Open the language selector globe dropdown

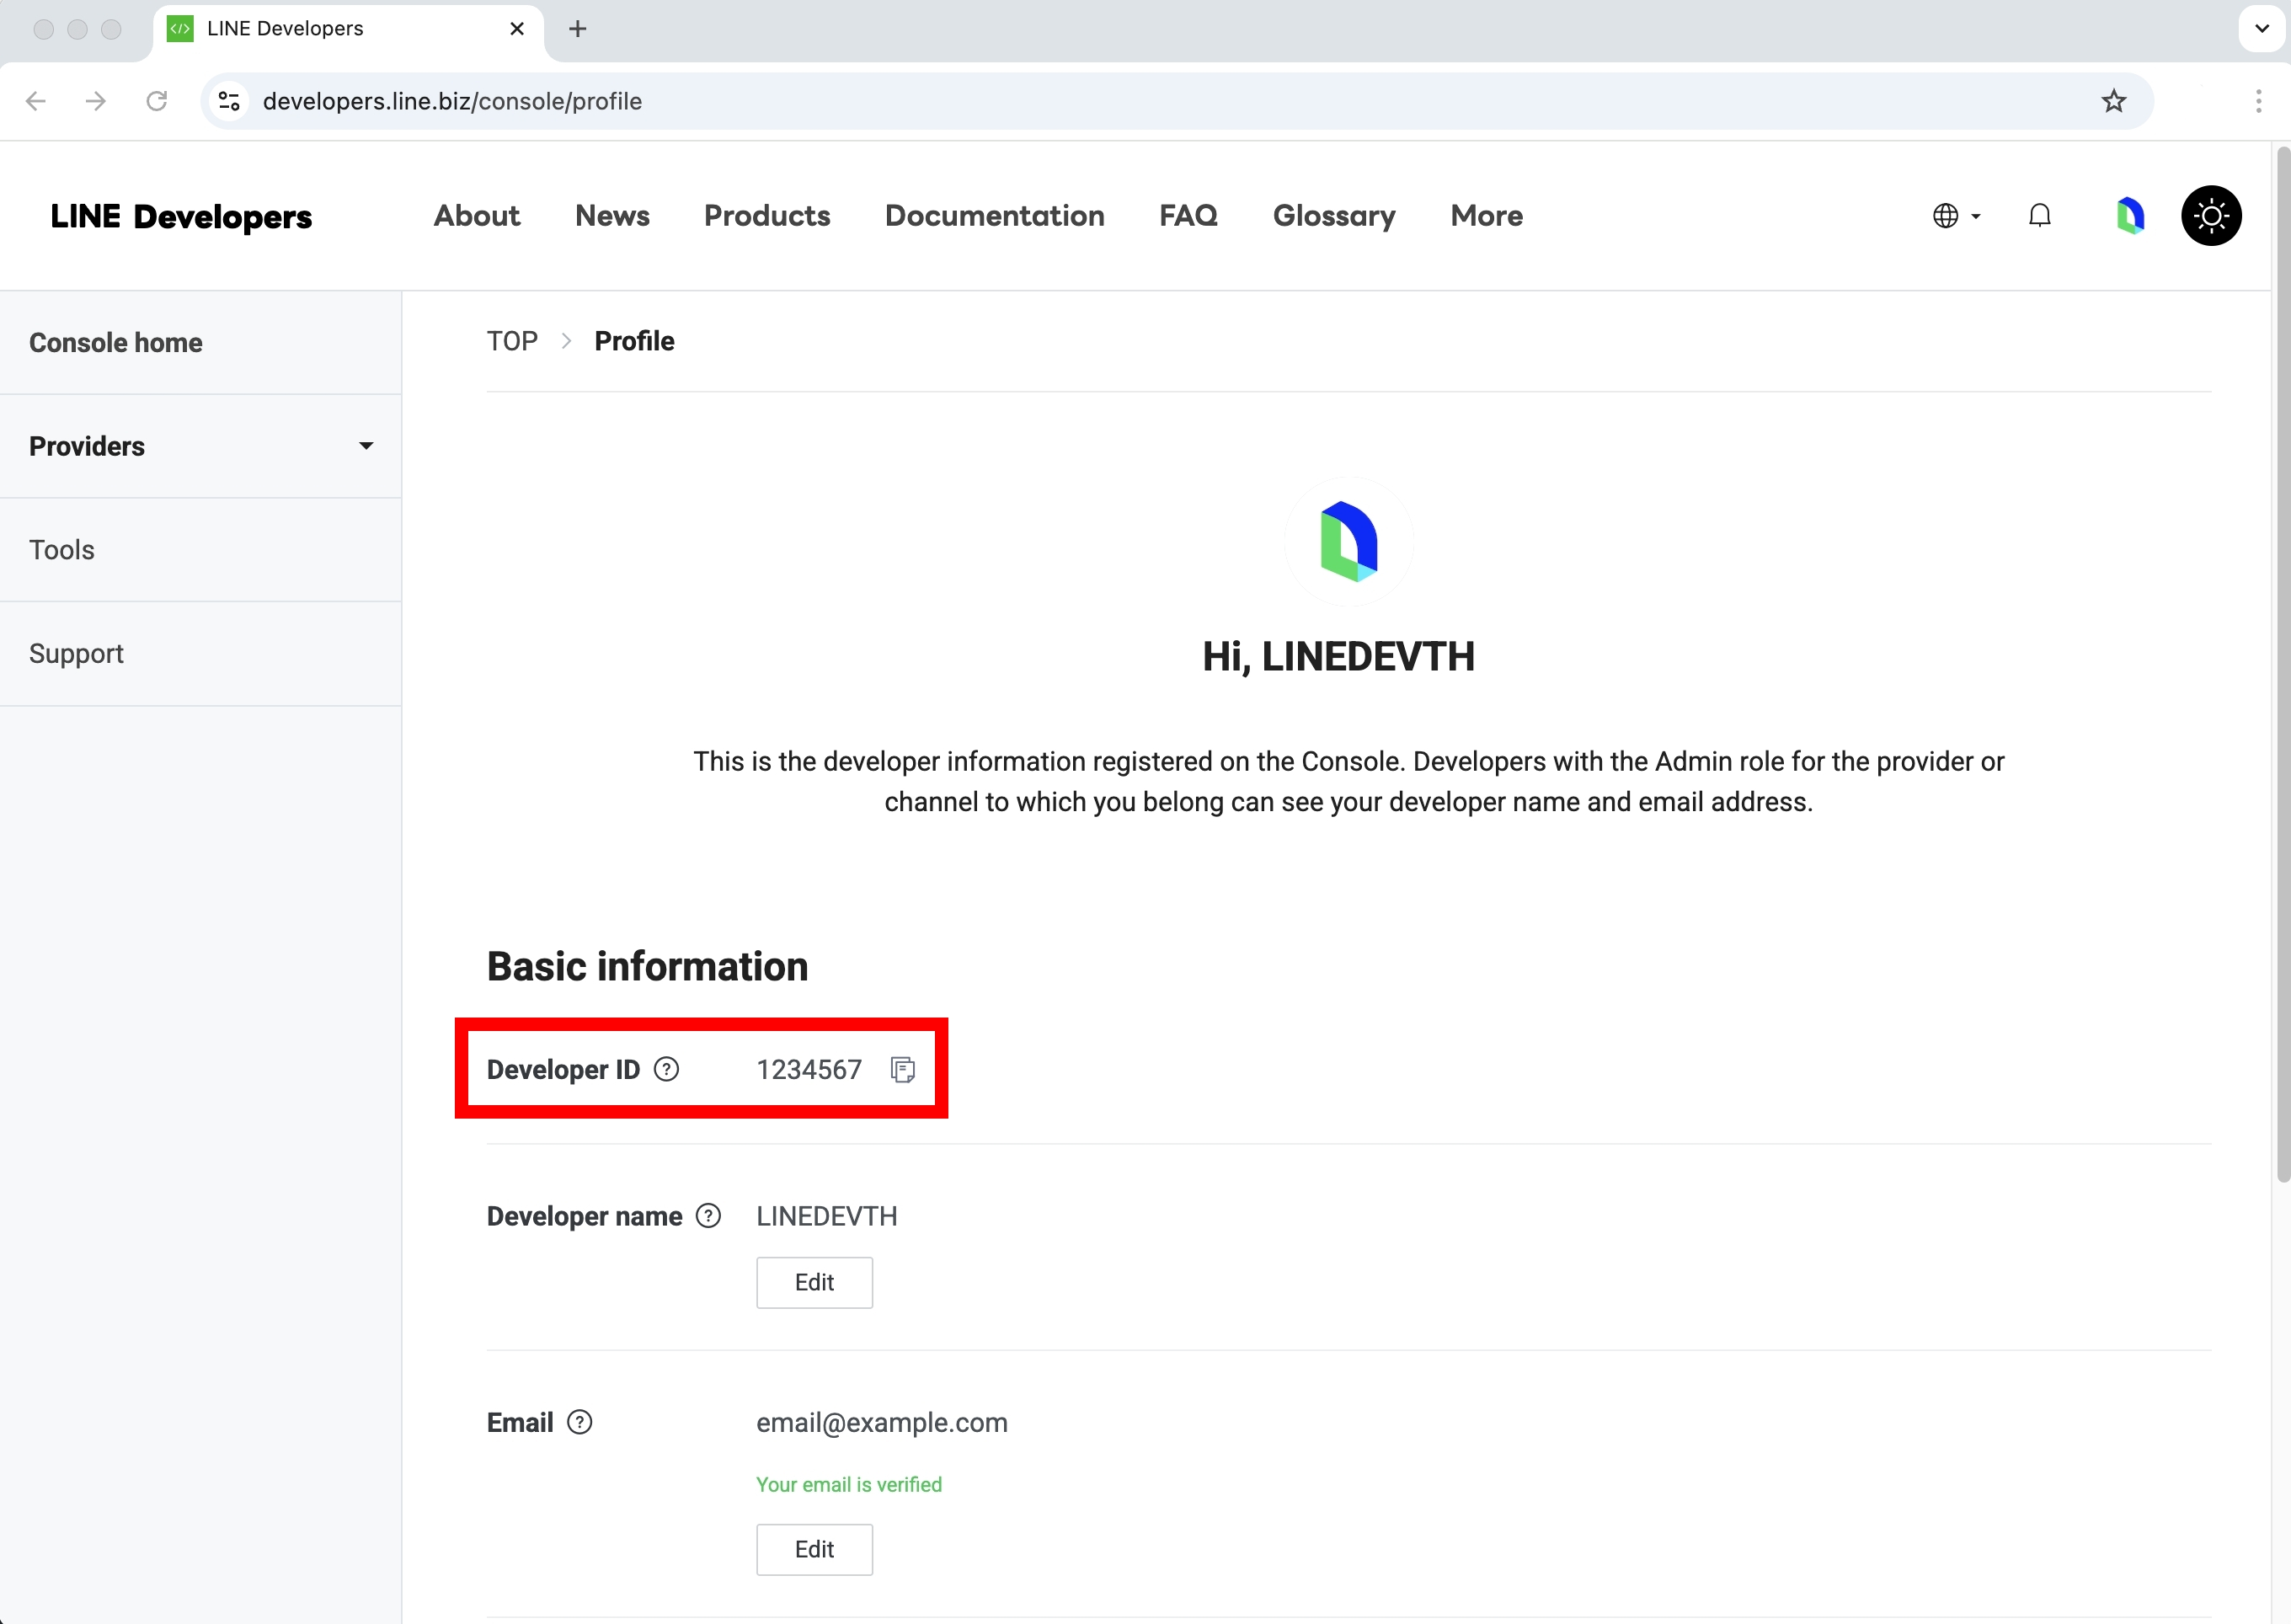1955,215
